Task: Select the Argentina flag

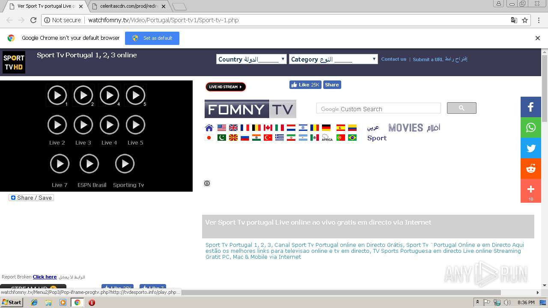Action: pyautogui.click(x=303, y=138)
